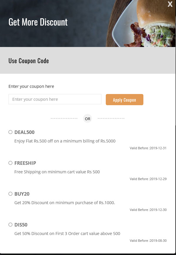Click the FREESHIP coupon code label
The height and width of the screenshot is (255, 176).
tap(25, 163)
